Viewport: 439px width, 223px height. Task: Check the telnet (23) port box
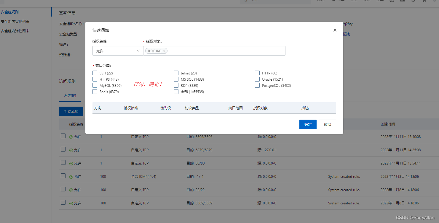[176, 73]
